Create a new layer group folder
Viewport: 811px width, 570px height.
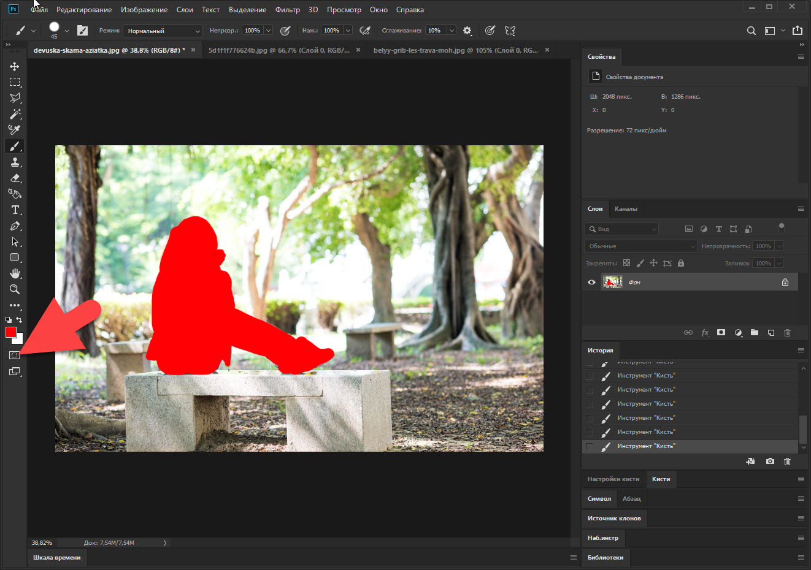click(755, 333)
